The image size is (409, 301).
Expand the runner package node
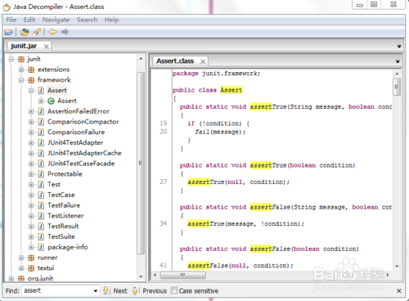(x=21, y=258)
